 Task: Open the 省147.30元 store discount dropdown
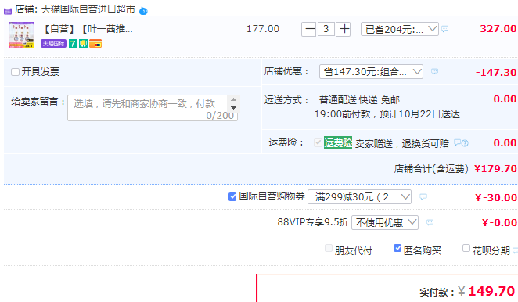pyautogui.click(x=371, y=71)
